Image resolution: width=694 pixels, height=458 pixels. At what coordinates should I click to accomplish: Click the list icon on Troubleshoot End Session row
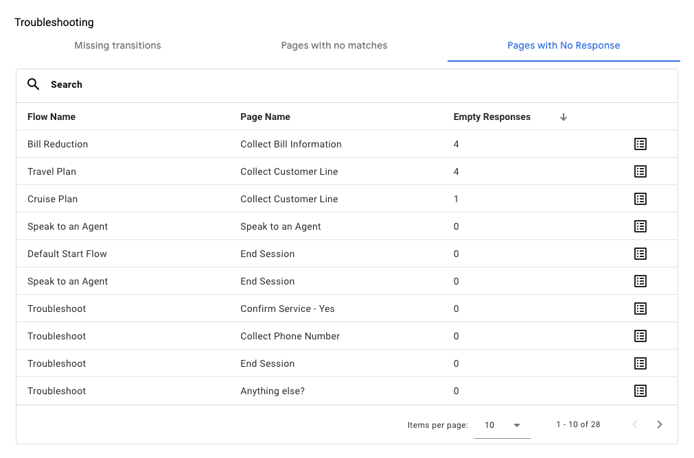click(x=640, y=363)
